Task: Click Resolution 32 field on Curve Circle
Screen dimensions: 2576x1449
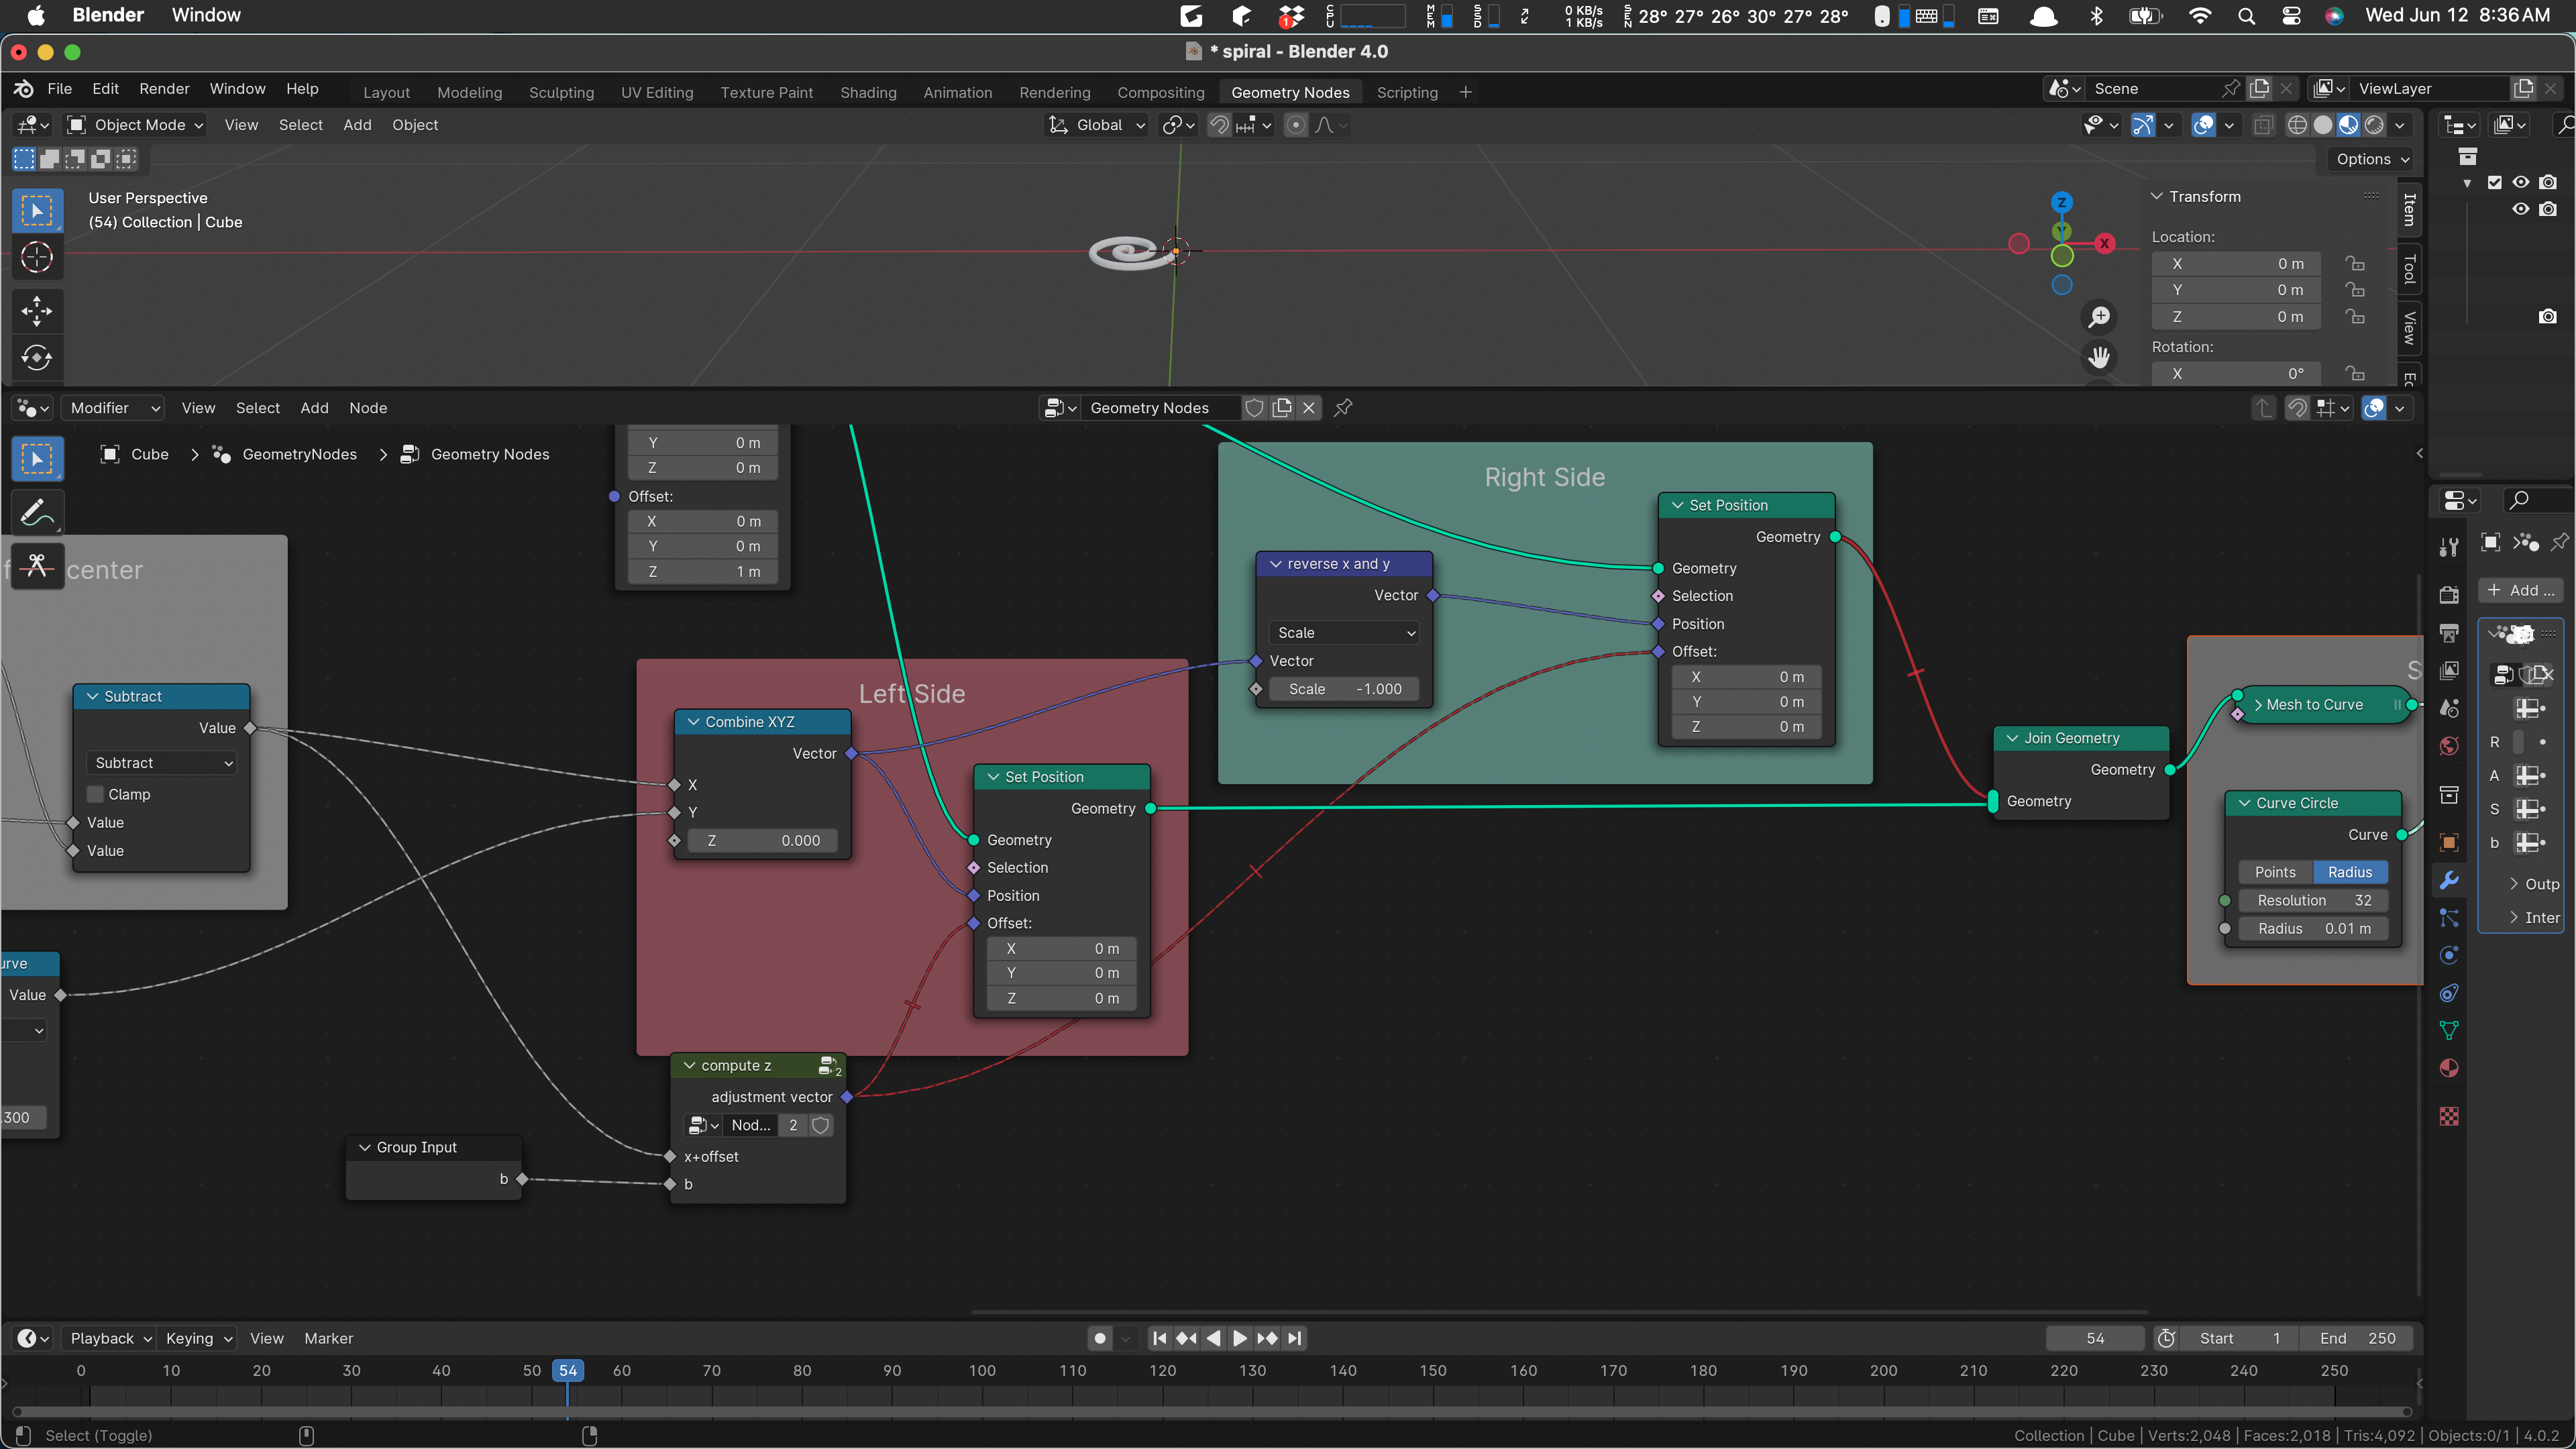Action: [2313, 900]
